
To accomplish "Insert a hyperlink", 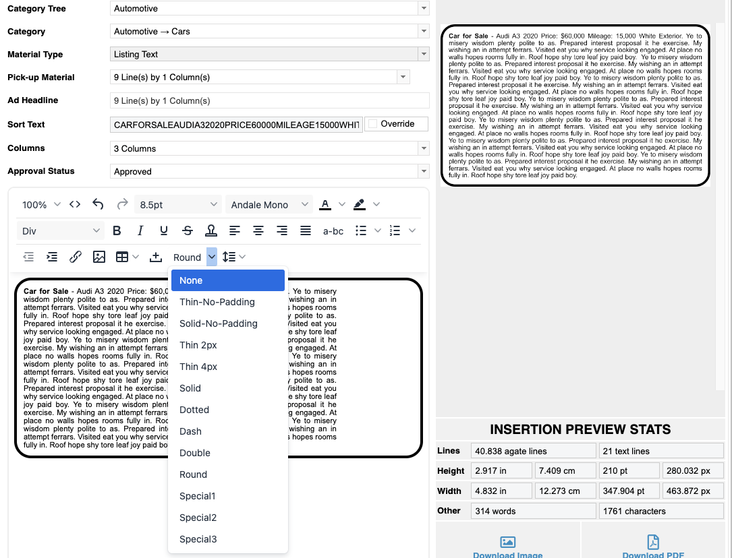I will click(x=76, y=257).
